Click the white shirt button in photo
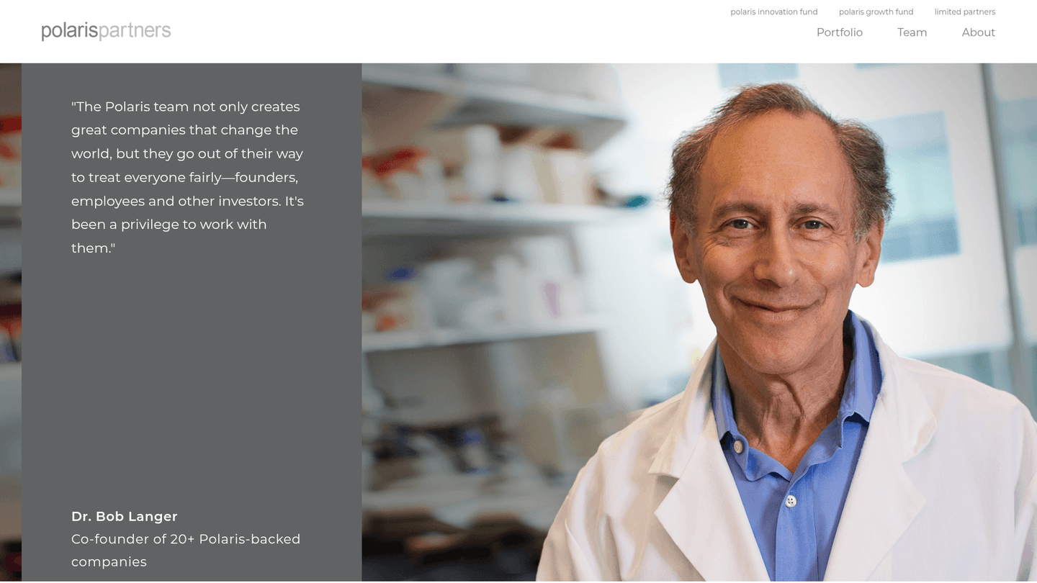The width and height of the screenshot is (1037, 583). click(791, 501)
